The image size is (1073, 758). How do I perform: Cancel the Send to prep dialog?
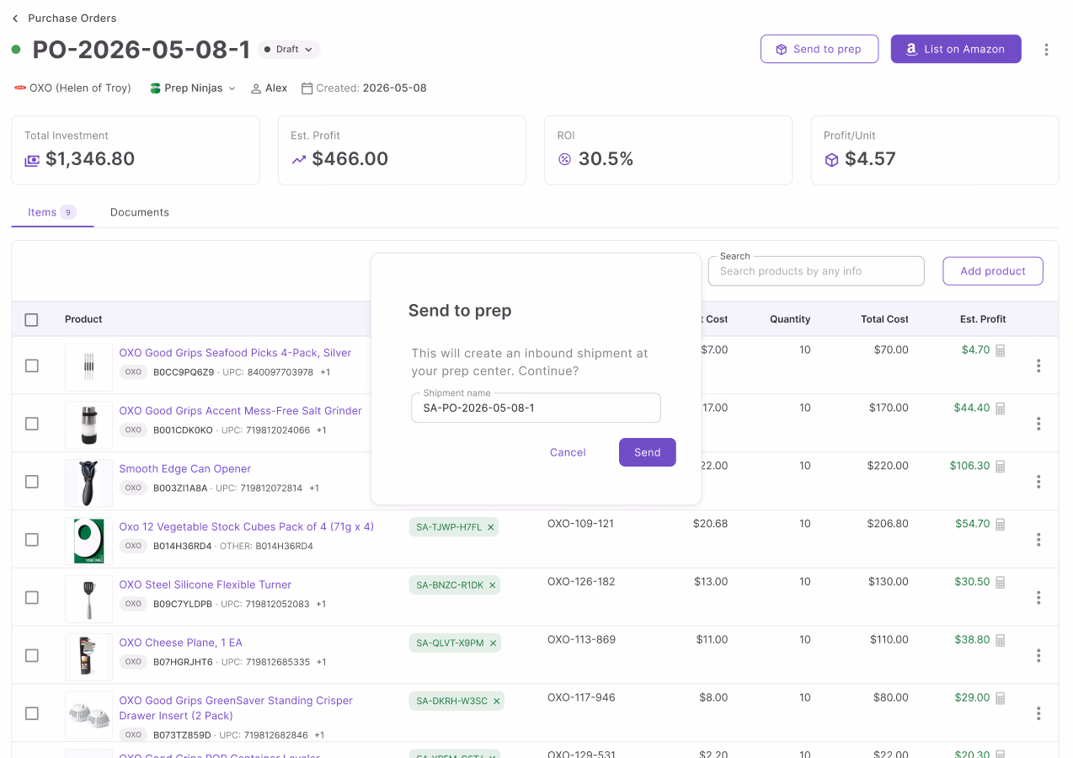coord(568,452)
